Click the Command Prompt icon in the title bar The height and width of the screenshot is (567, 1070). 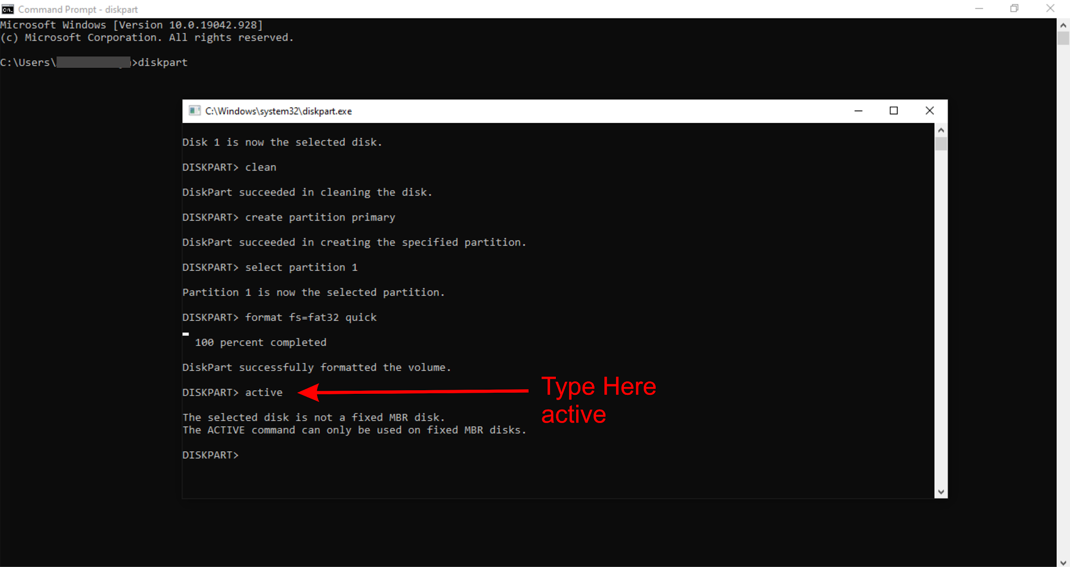pos(7,8)
